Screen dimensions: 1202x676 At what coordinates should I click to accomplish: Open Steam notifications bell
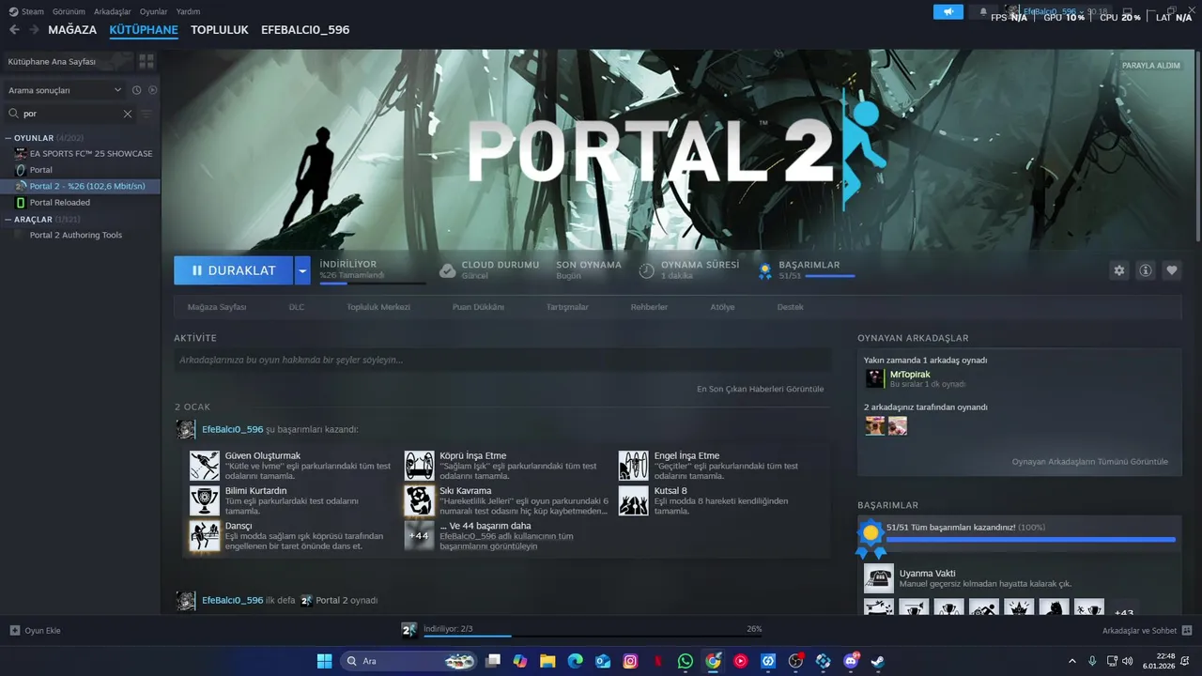pos(983,12)
